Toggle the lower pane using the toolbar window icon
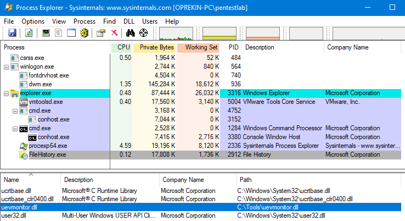Image resolution: width=405 pixels, height=221 pixels. 71,33
